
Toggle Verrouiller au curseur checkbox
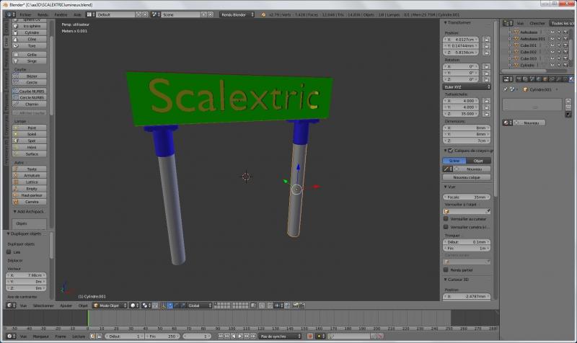click(445, 219)
